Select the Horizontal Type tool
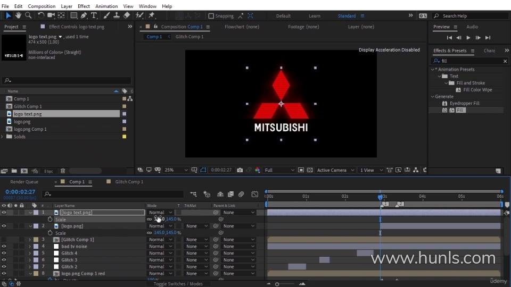This screenshot has width=511, height=287. [x=94, y=15]
